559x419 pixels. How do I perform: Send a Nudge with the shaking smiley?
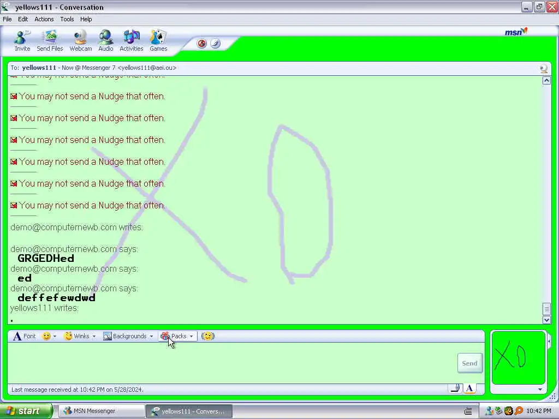[x=208, y=336]
